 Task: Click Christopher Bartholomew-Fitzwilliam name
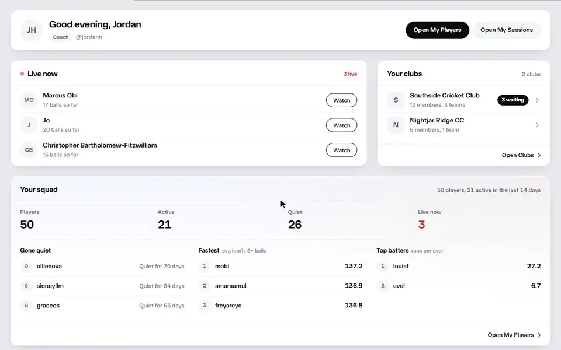[x=100, y=145]
